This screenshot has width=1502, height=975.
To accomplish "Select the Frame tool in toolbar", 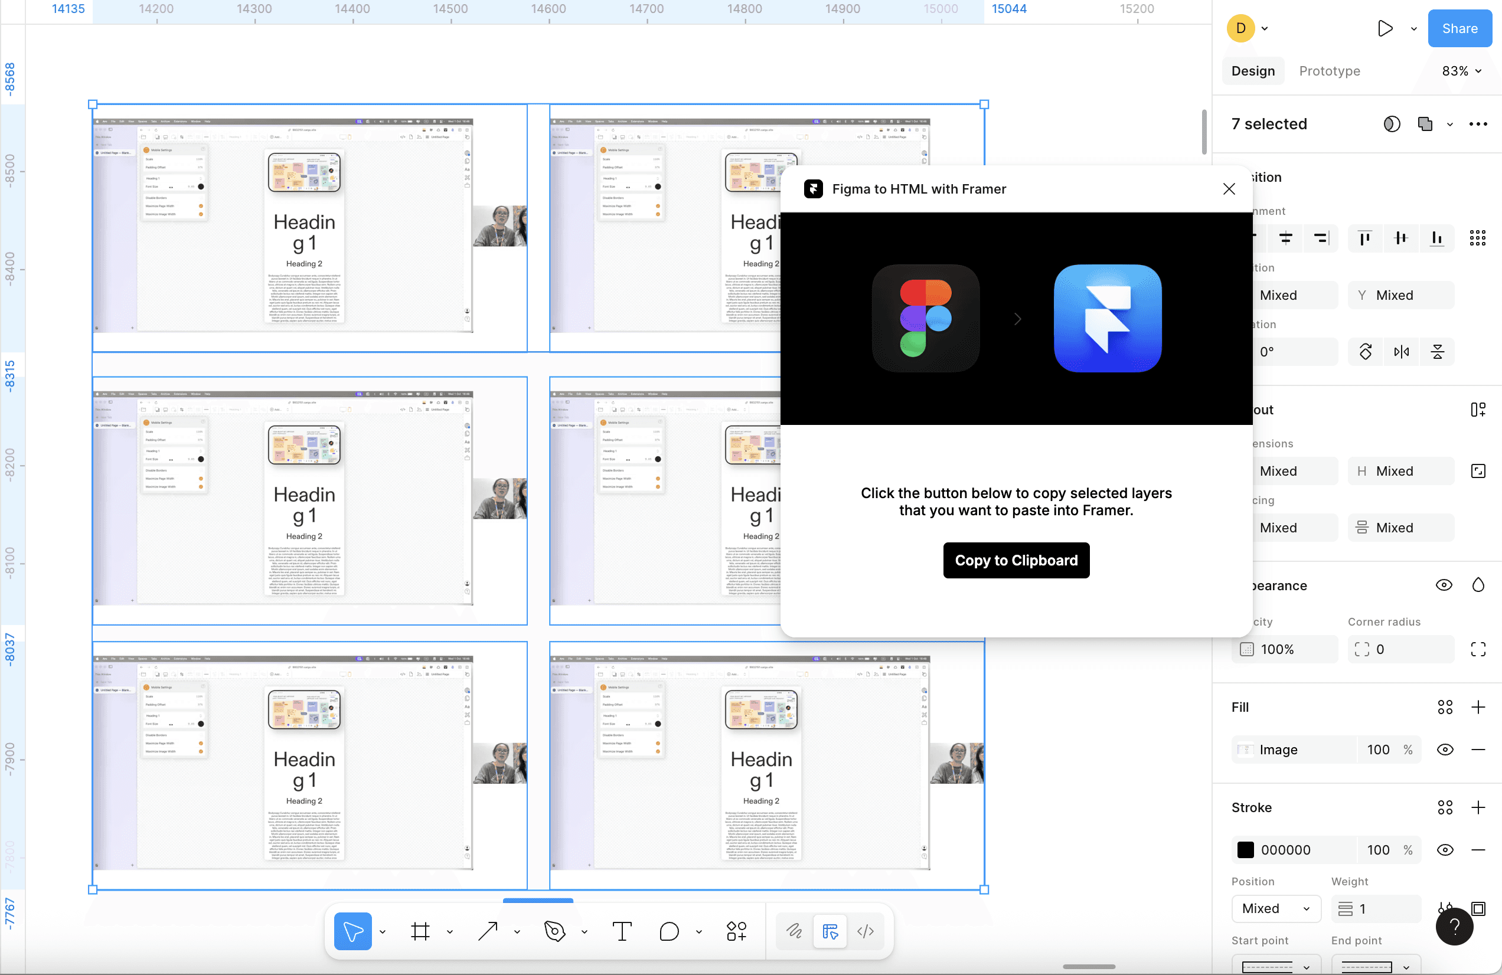I will 420,931.
